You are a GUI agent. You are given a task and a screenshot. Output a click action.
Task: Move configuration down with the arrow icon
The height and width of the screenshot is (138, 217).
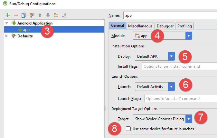coord(48,15)
